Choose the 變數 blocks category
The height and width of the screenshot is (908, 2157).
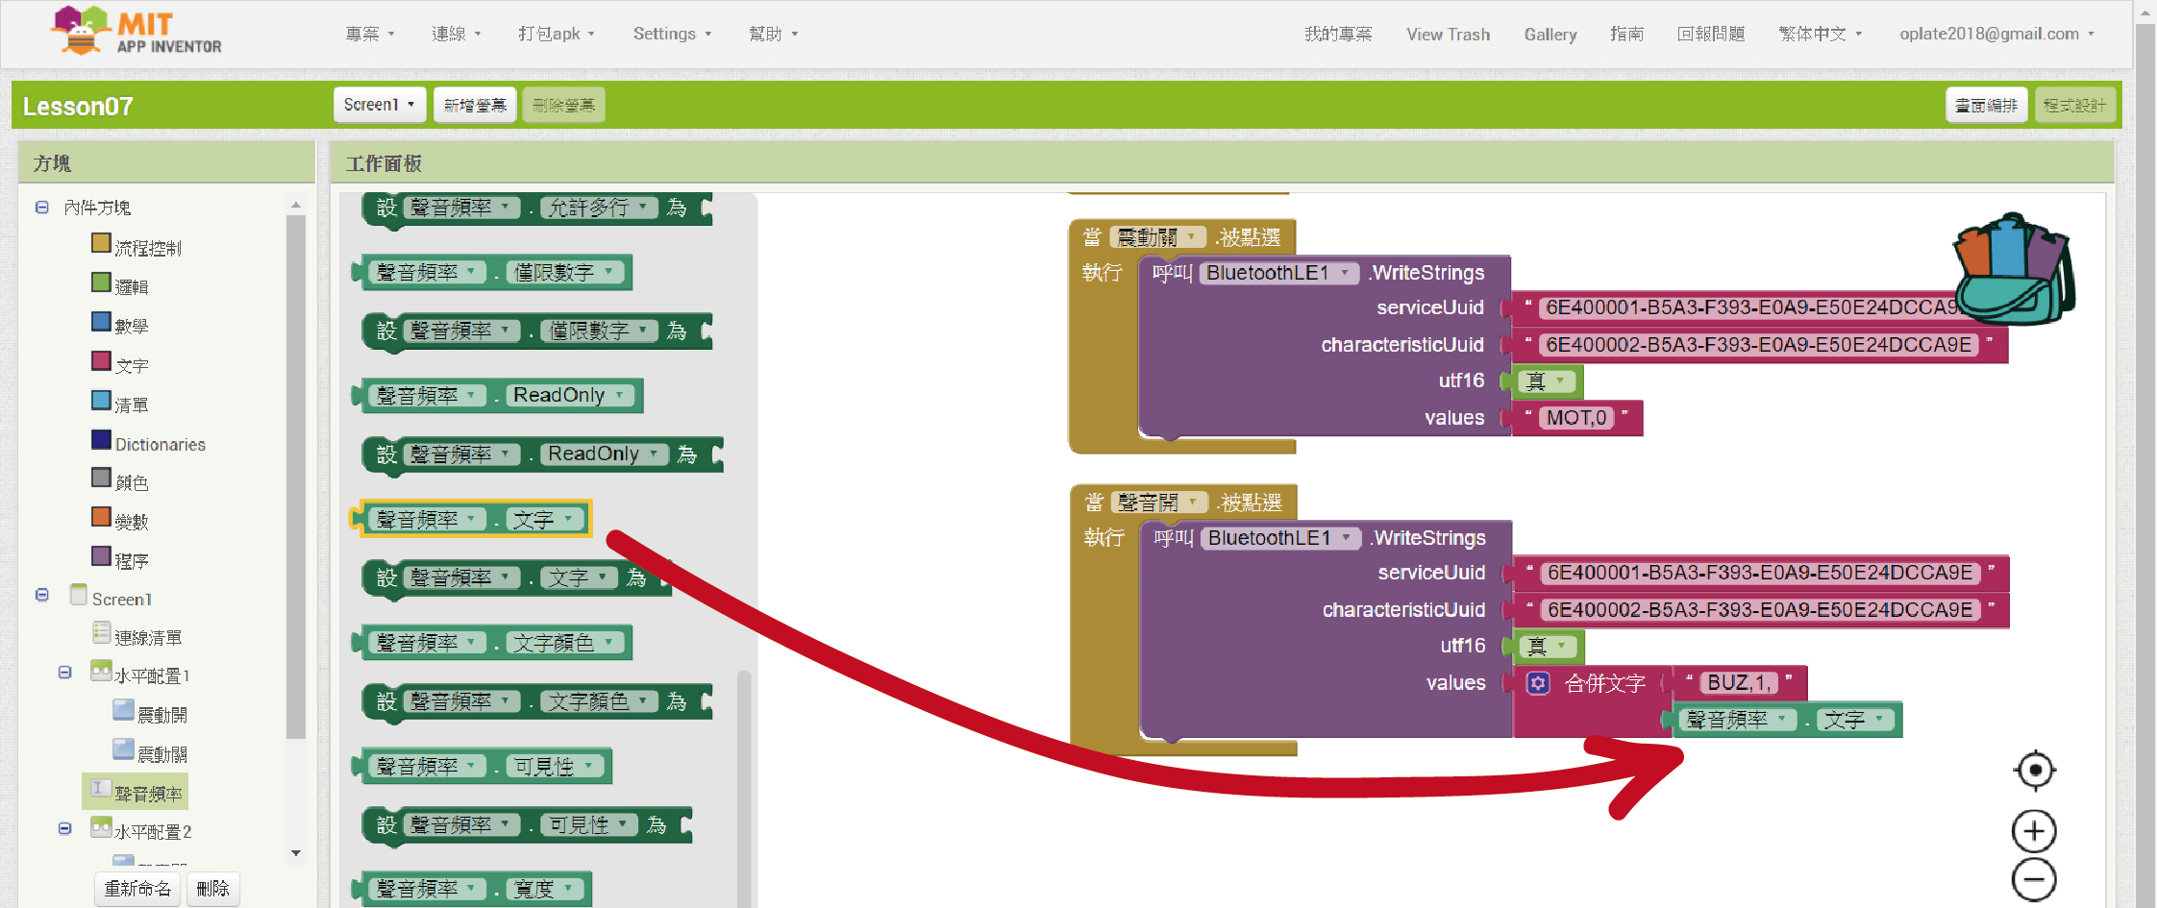coord(131,522)
